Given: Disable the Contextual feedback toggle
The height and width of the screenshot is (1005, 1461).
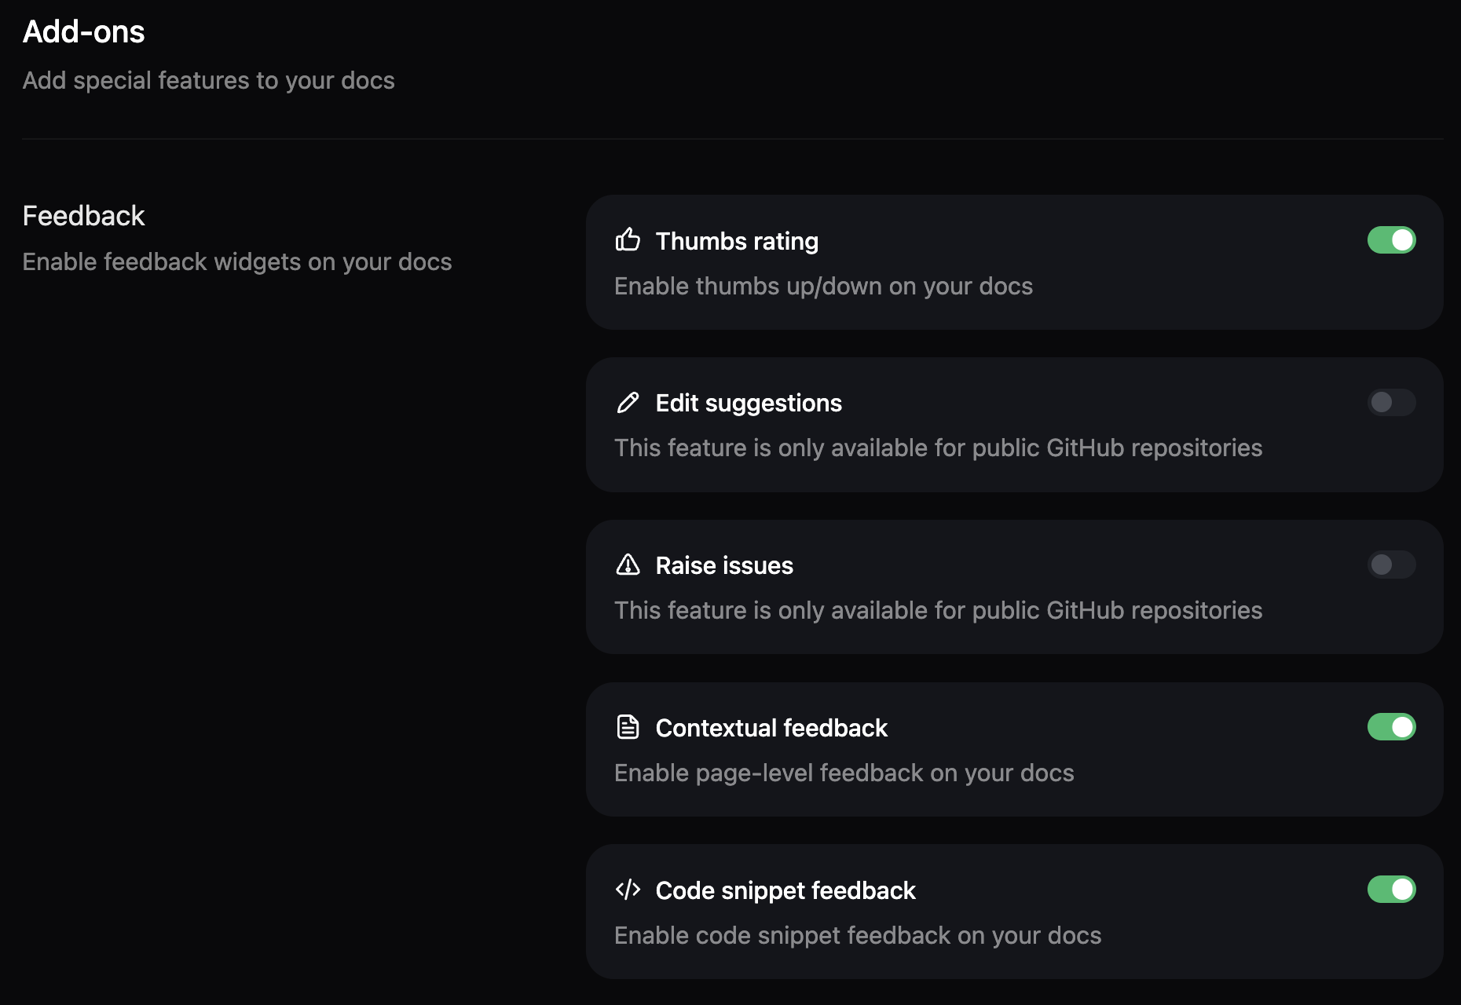Looking at the screenshot, I should click(1391, 728).
